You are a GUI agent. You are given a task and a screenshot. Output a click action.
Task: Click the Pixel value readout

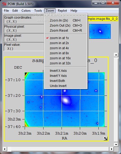pyautogui.click(x=24, y=47)
